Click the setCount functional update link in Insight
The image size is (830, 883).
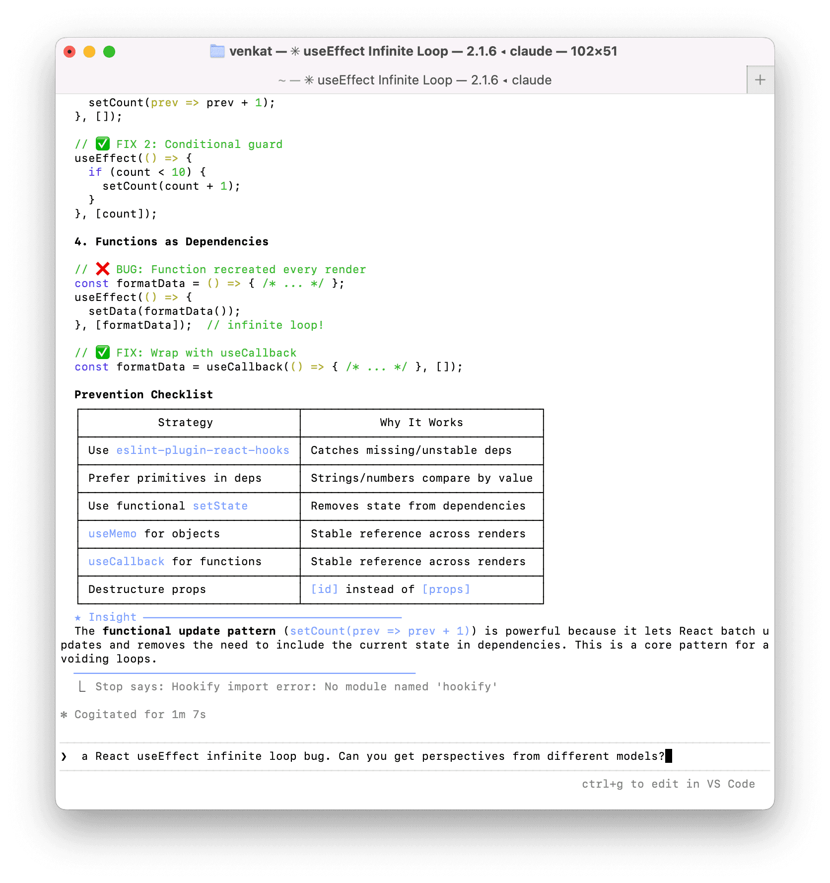[x=380, y=631]
